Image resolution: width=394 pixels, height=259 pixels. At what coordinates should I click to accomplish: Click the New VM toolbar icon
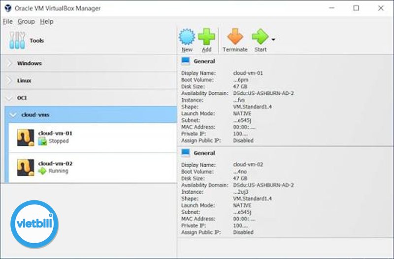click(187, 37)
